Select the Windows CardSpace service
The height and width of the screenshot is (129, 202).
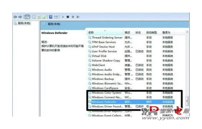105,88
